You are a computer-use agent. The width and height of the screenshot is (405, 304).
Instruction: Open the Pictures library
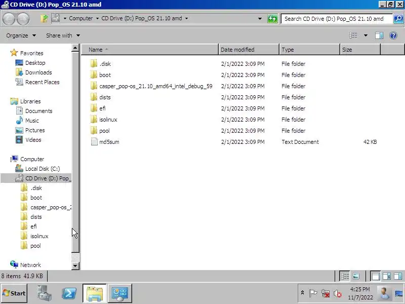(35, 130)
